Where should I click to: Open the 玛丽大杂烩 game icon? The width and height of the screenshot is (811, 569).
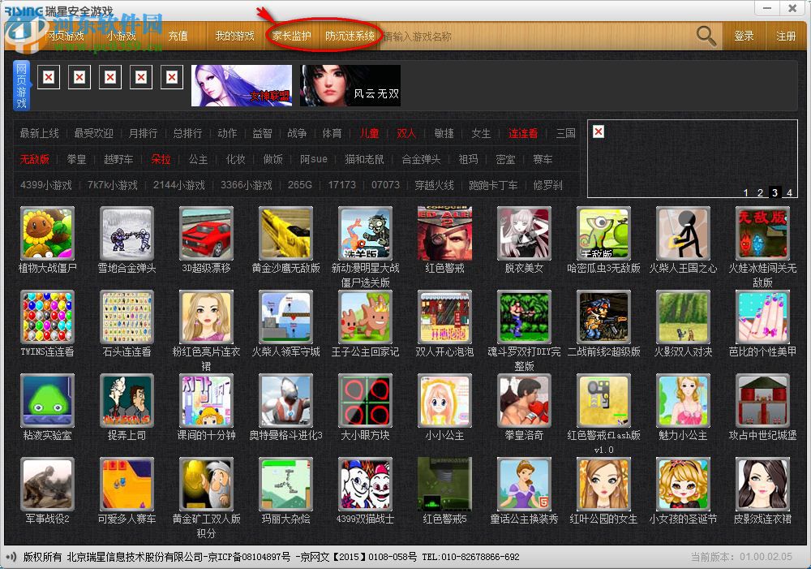tap(286, 485)
